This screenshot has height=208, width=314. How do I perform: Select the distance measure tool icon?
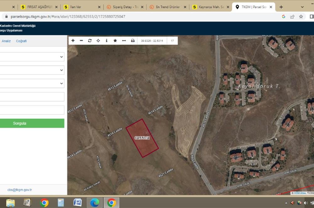pos(124,41)
